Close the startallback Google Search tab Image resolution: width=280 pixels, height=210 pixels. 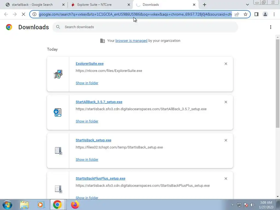click(63, 5)
